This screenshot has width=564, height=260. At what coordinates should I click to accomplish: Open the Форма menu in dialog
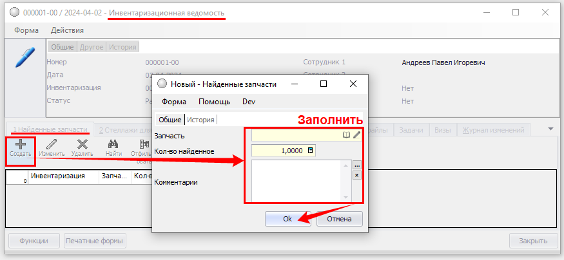[174, 102]
